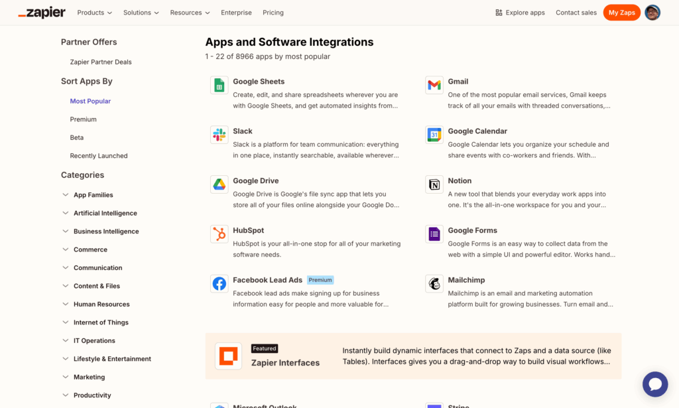Open the Slack app icon
This screenshot has height=408, width=679.
[219, 135]
